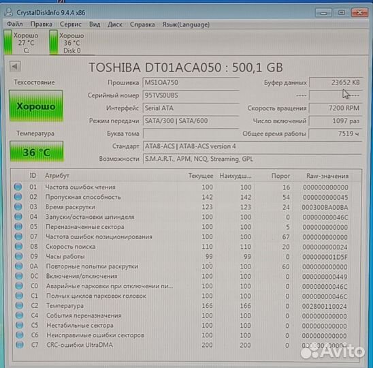Click the total work time 7519 ч
The width and height of the screenshot is (373, 368).
tap(336, 134)
